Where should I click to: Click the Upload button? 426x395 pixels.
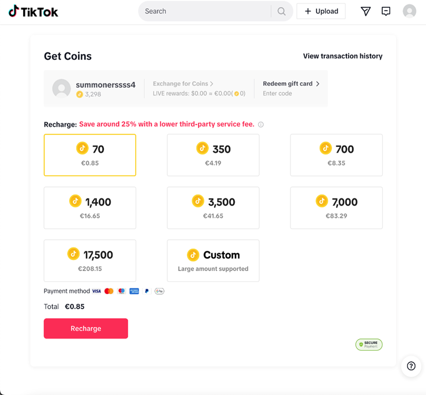pyautogui.click(x=321, y=12)
